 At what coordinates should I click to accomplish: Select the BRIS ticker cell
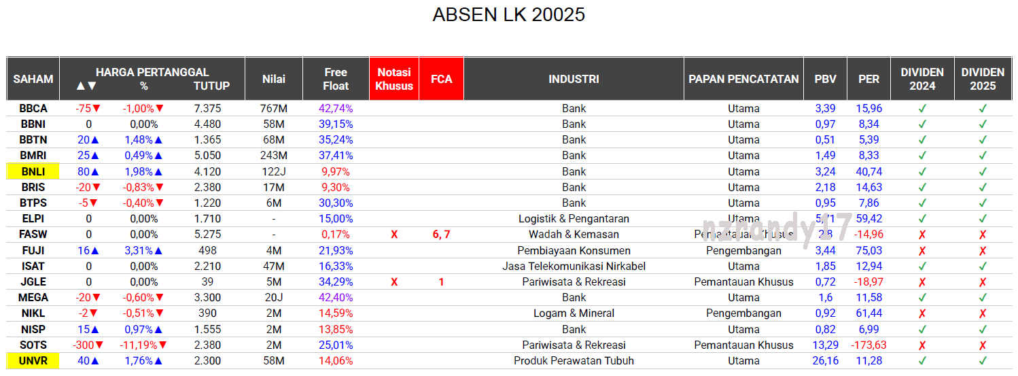33,188
